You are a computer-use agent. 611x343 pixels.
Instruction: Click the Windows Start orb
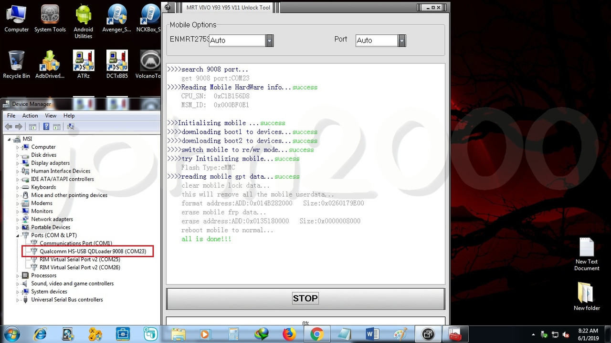11,334
